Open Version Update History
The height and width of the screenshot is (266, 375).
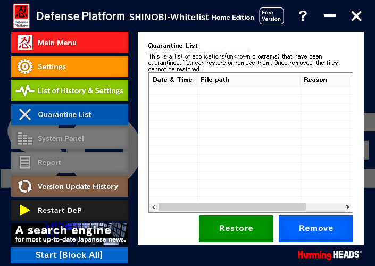tap(70, 186)
